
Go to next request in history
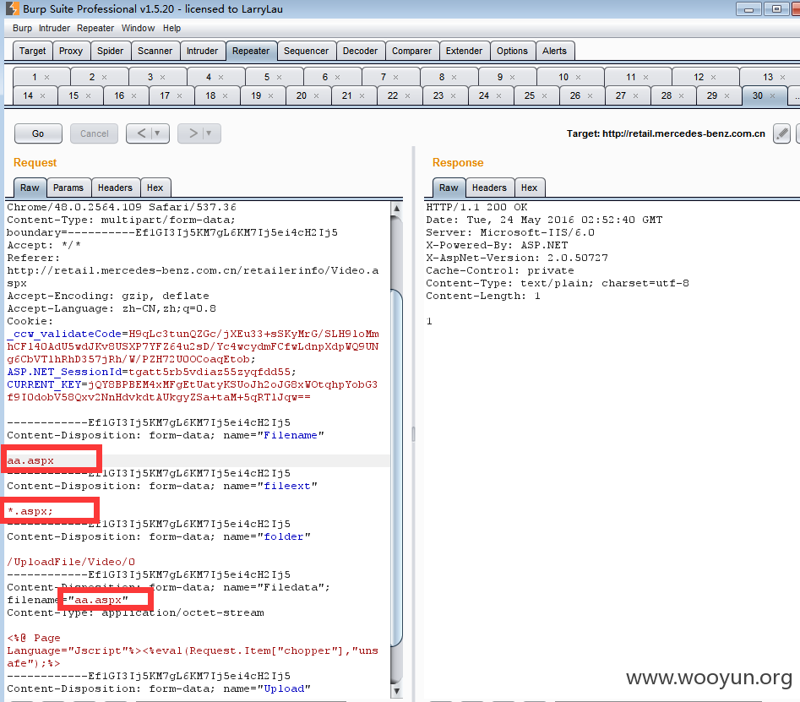pos(193,133)
